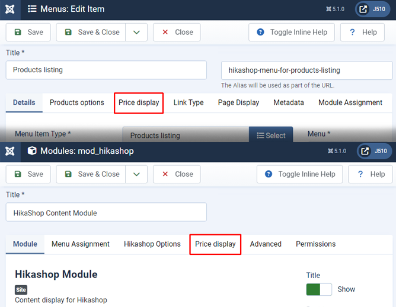Image resolution: width=396 pixels, height=307 pixels.
Task: Switch to the Details tab
Action: (24, 102)
